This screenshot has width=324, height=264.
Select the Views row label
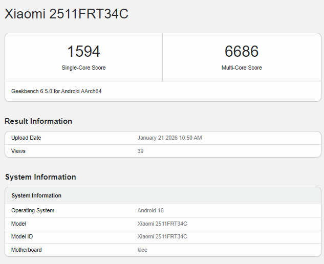click(x=18, y=151)
